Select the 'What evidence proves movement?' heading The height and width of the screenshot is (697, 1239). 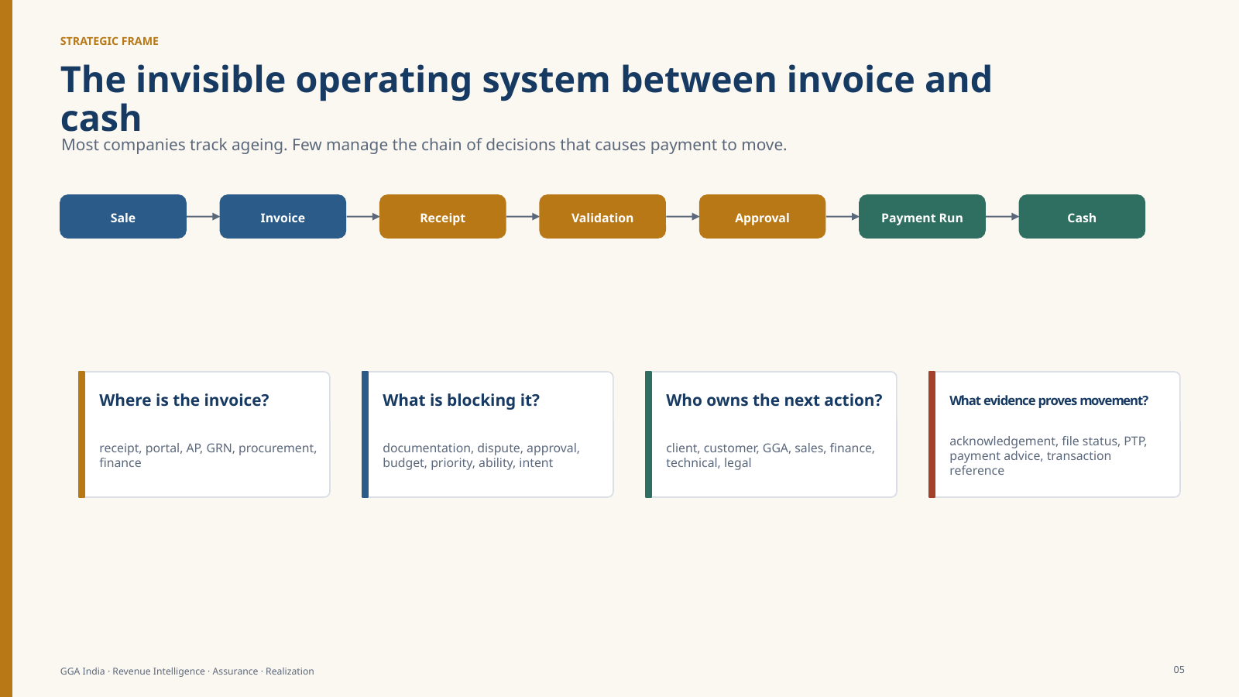tap(1049, 400)
